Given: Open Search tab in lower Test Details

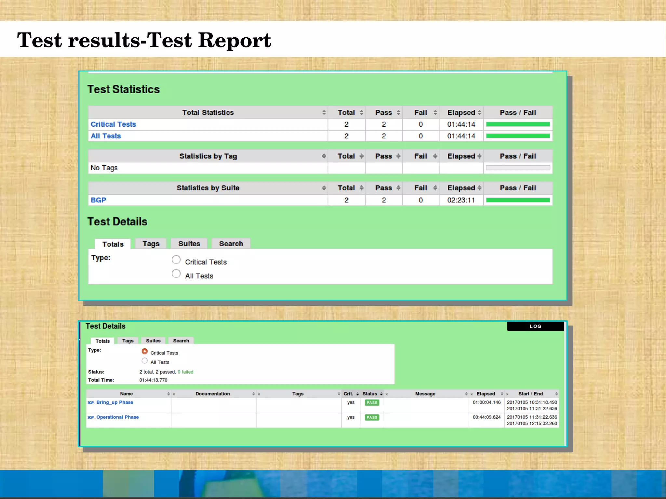Looking at the screenshot, I should (181, 341).
